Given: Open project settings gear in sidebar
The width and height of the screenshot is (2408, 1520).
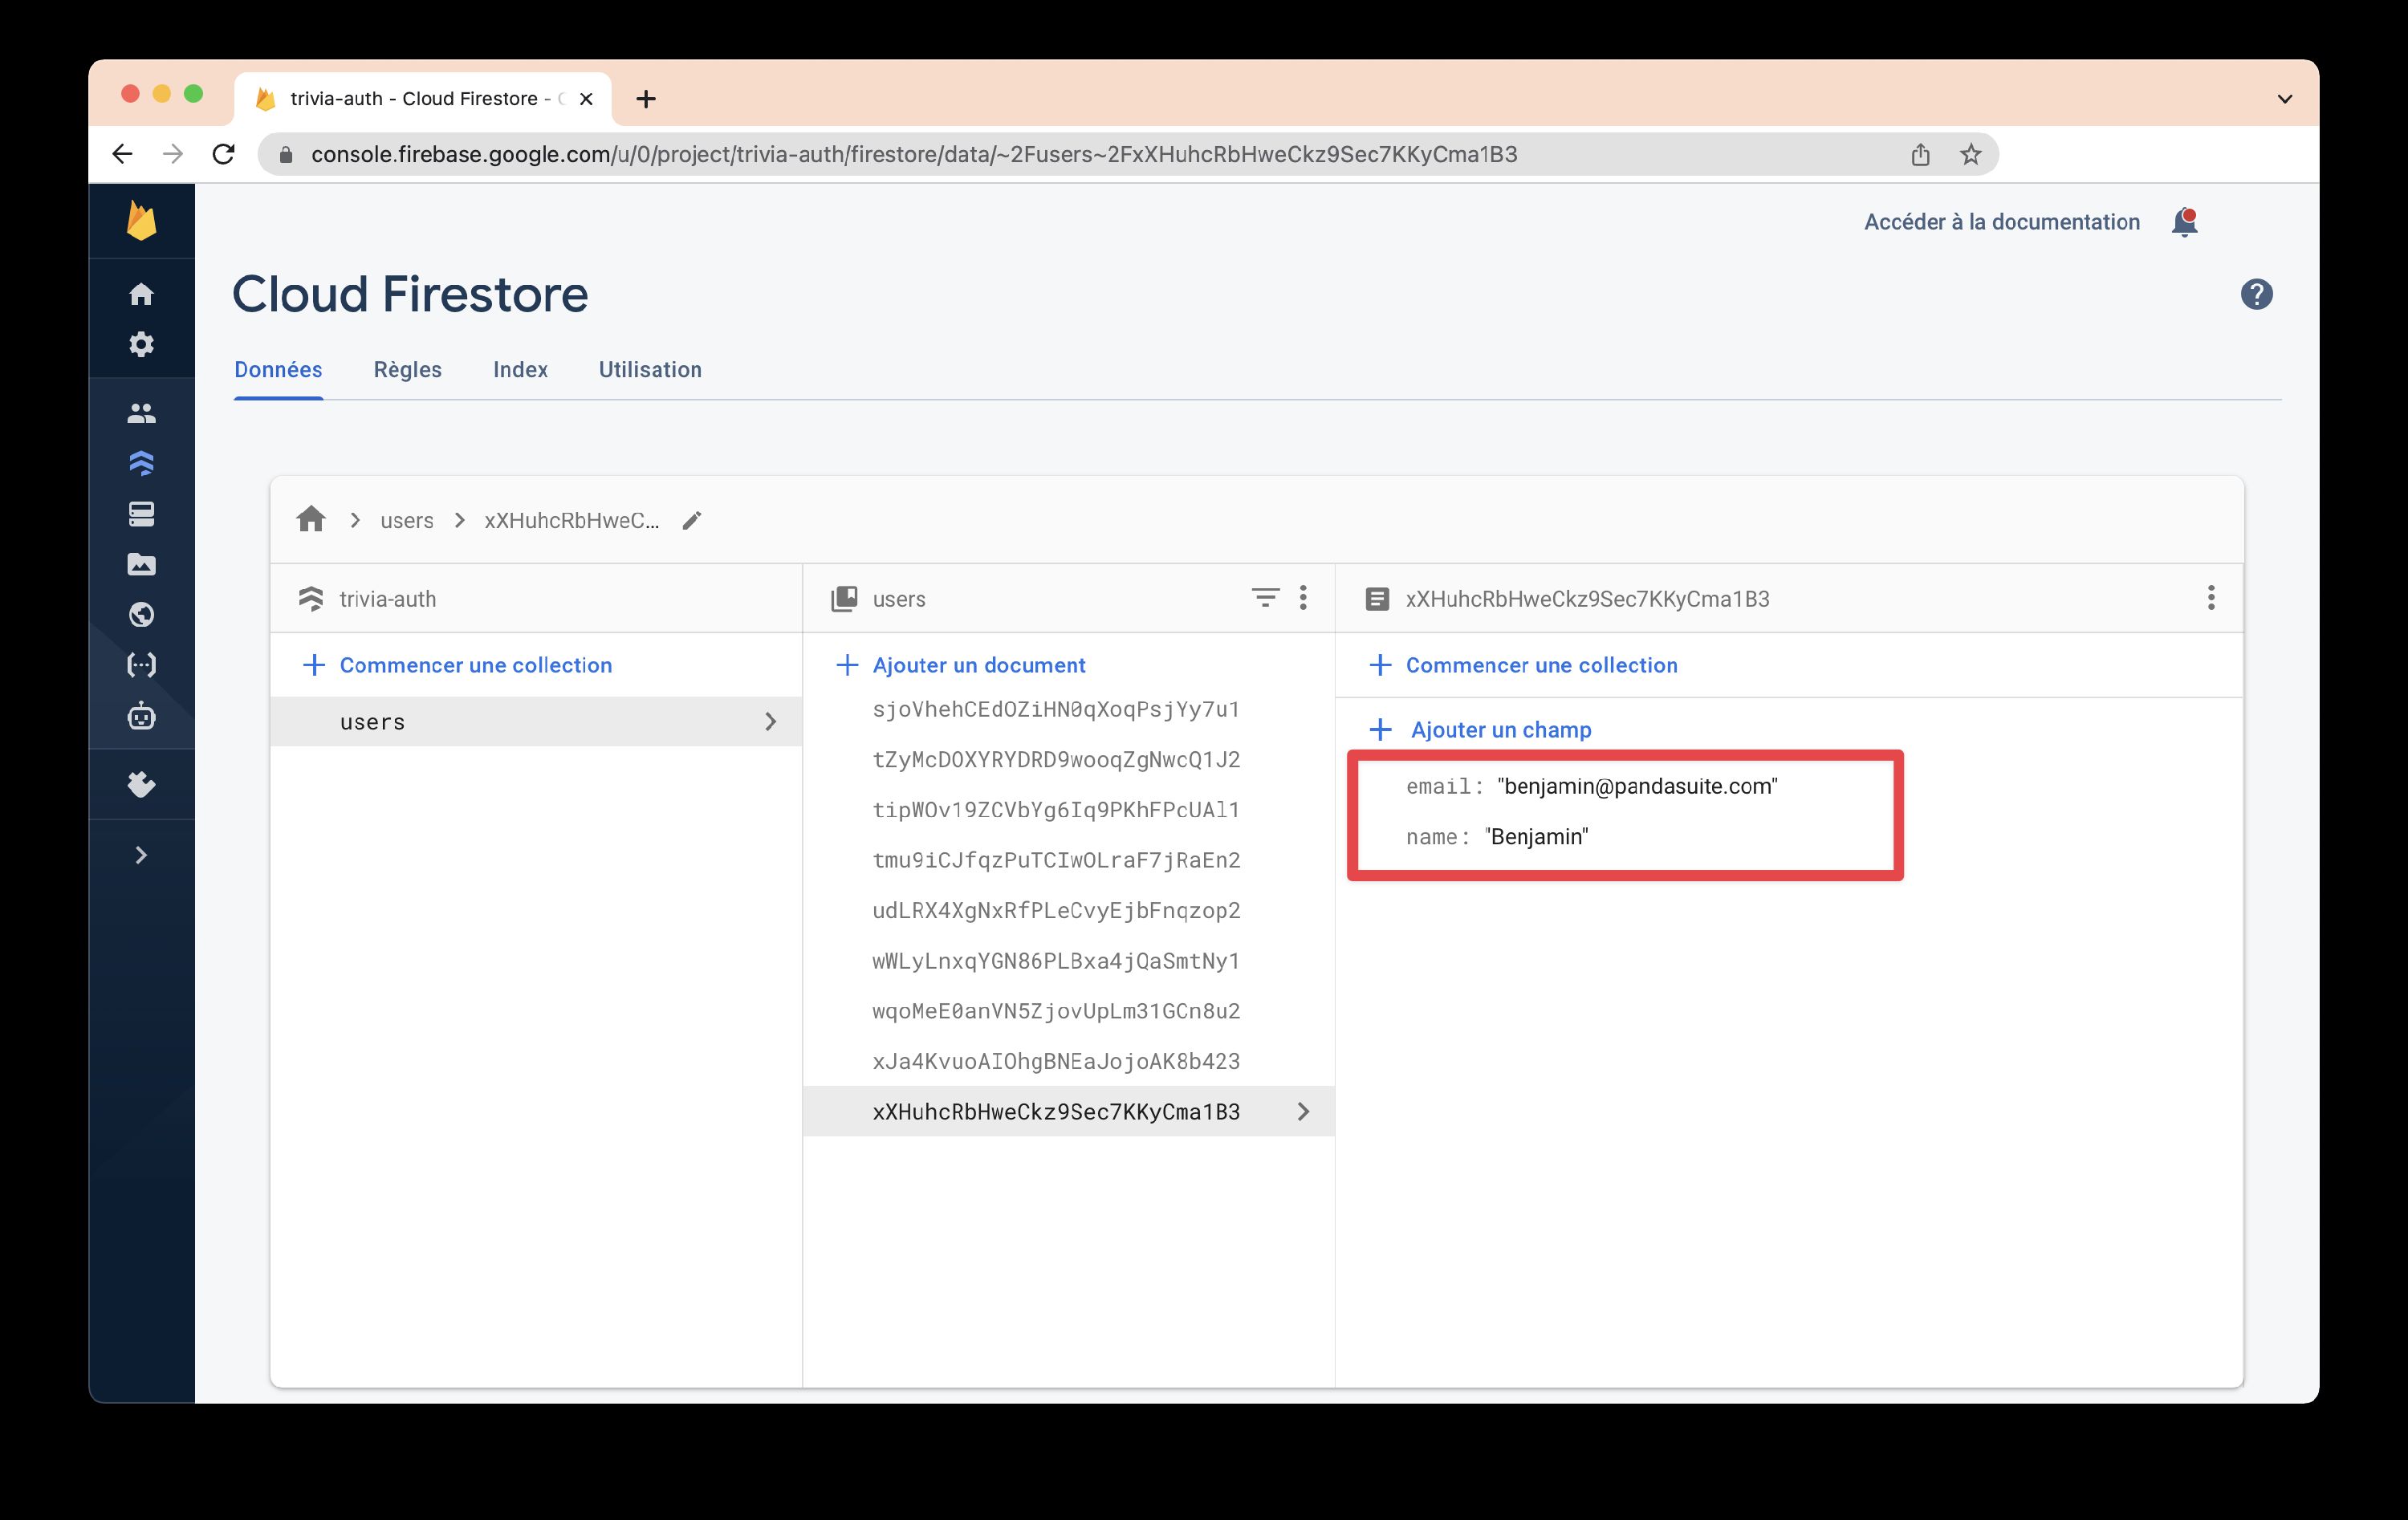Looking at the screenshot, I should (141, 345).
